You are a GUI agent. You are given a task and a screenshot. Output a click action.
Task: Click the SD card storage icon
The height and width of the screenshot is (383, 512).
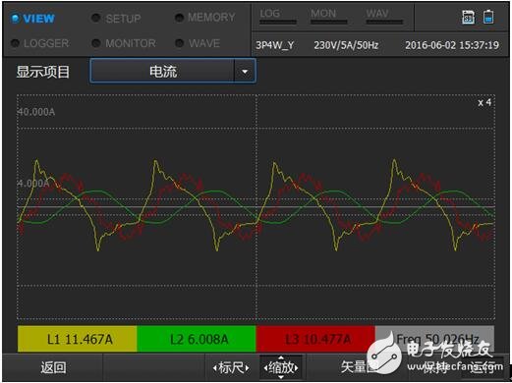coord(468,17)
